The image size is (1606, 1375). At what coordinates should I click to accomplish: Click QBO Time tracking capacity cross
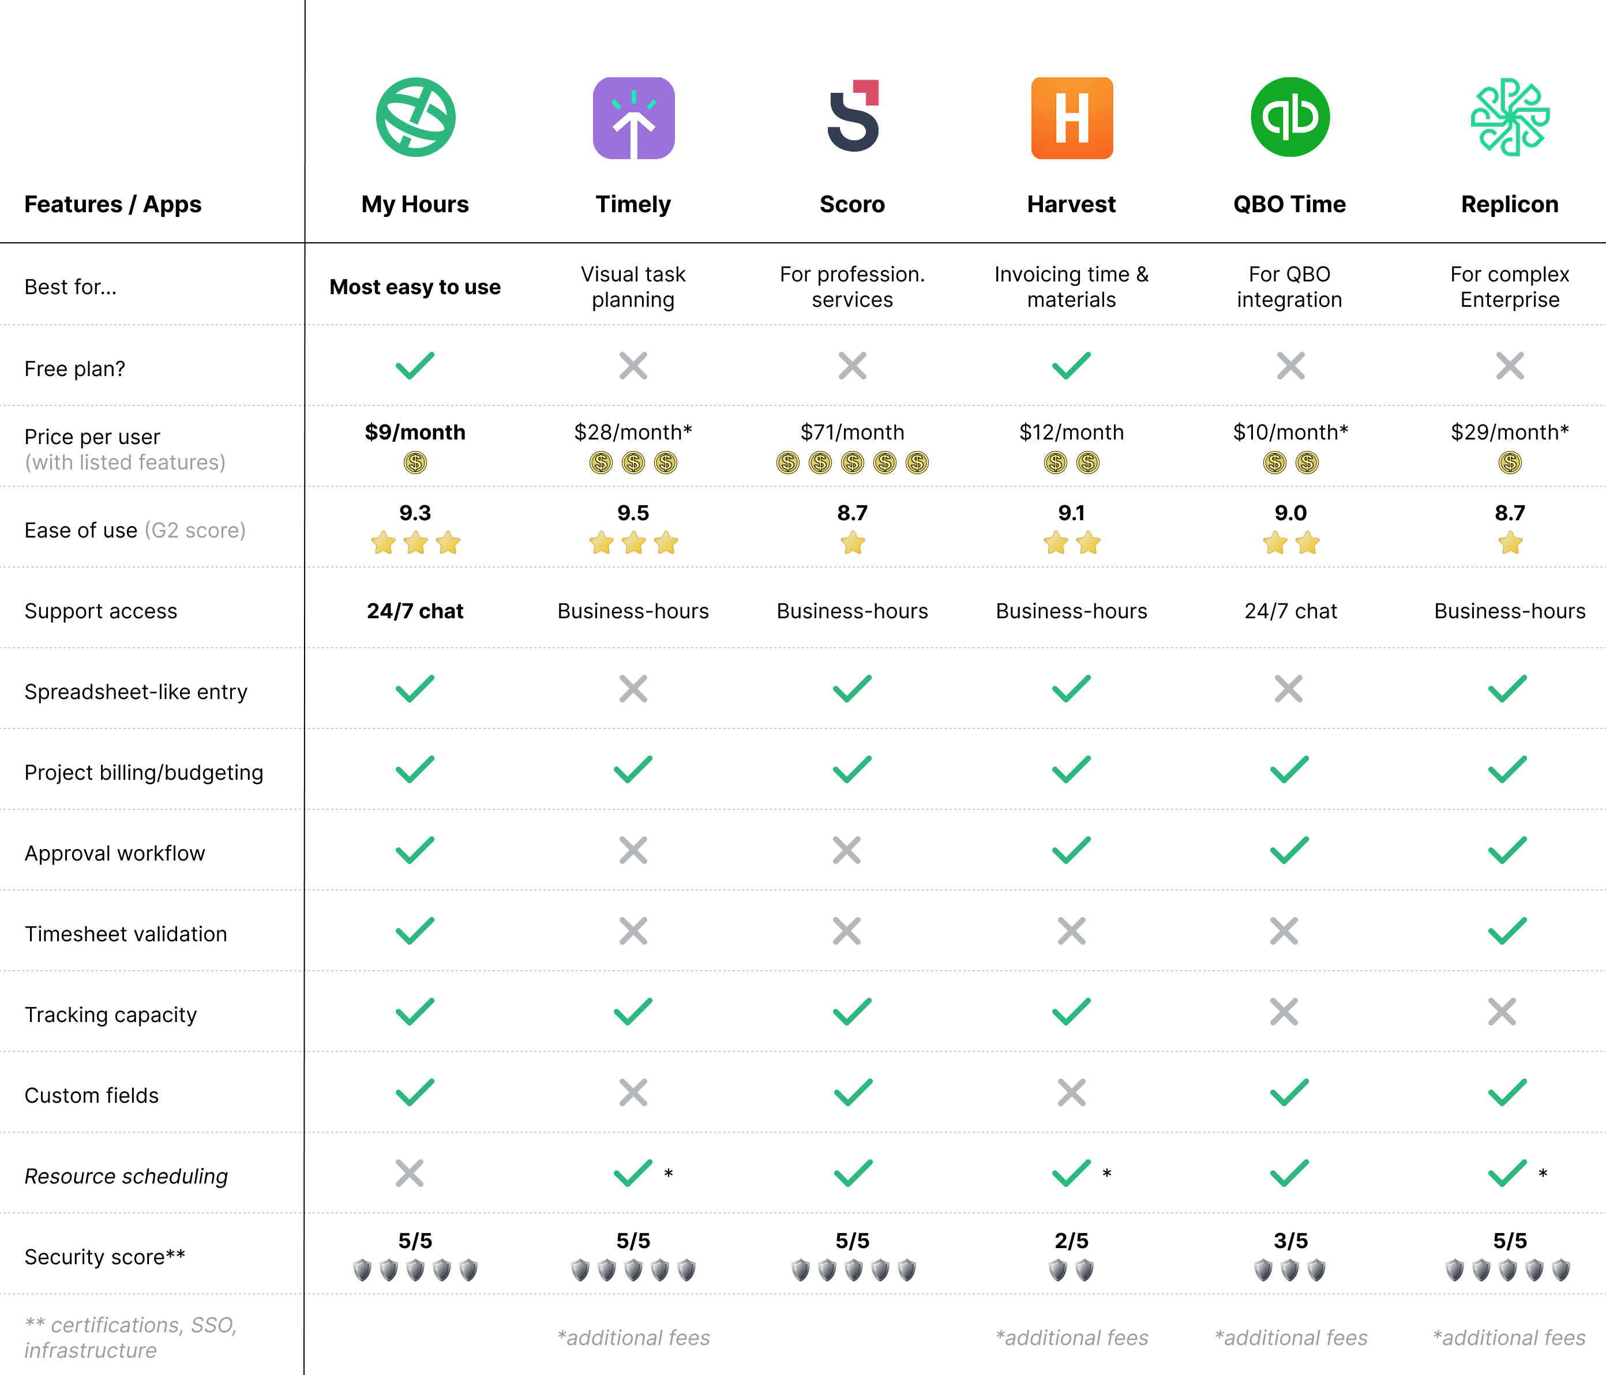[x=1284, y=1012]
